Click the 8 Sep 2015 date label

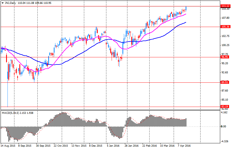25,146
